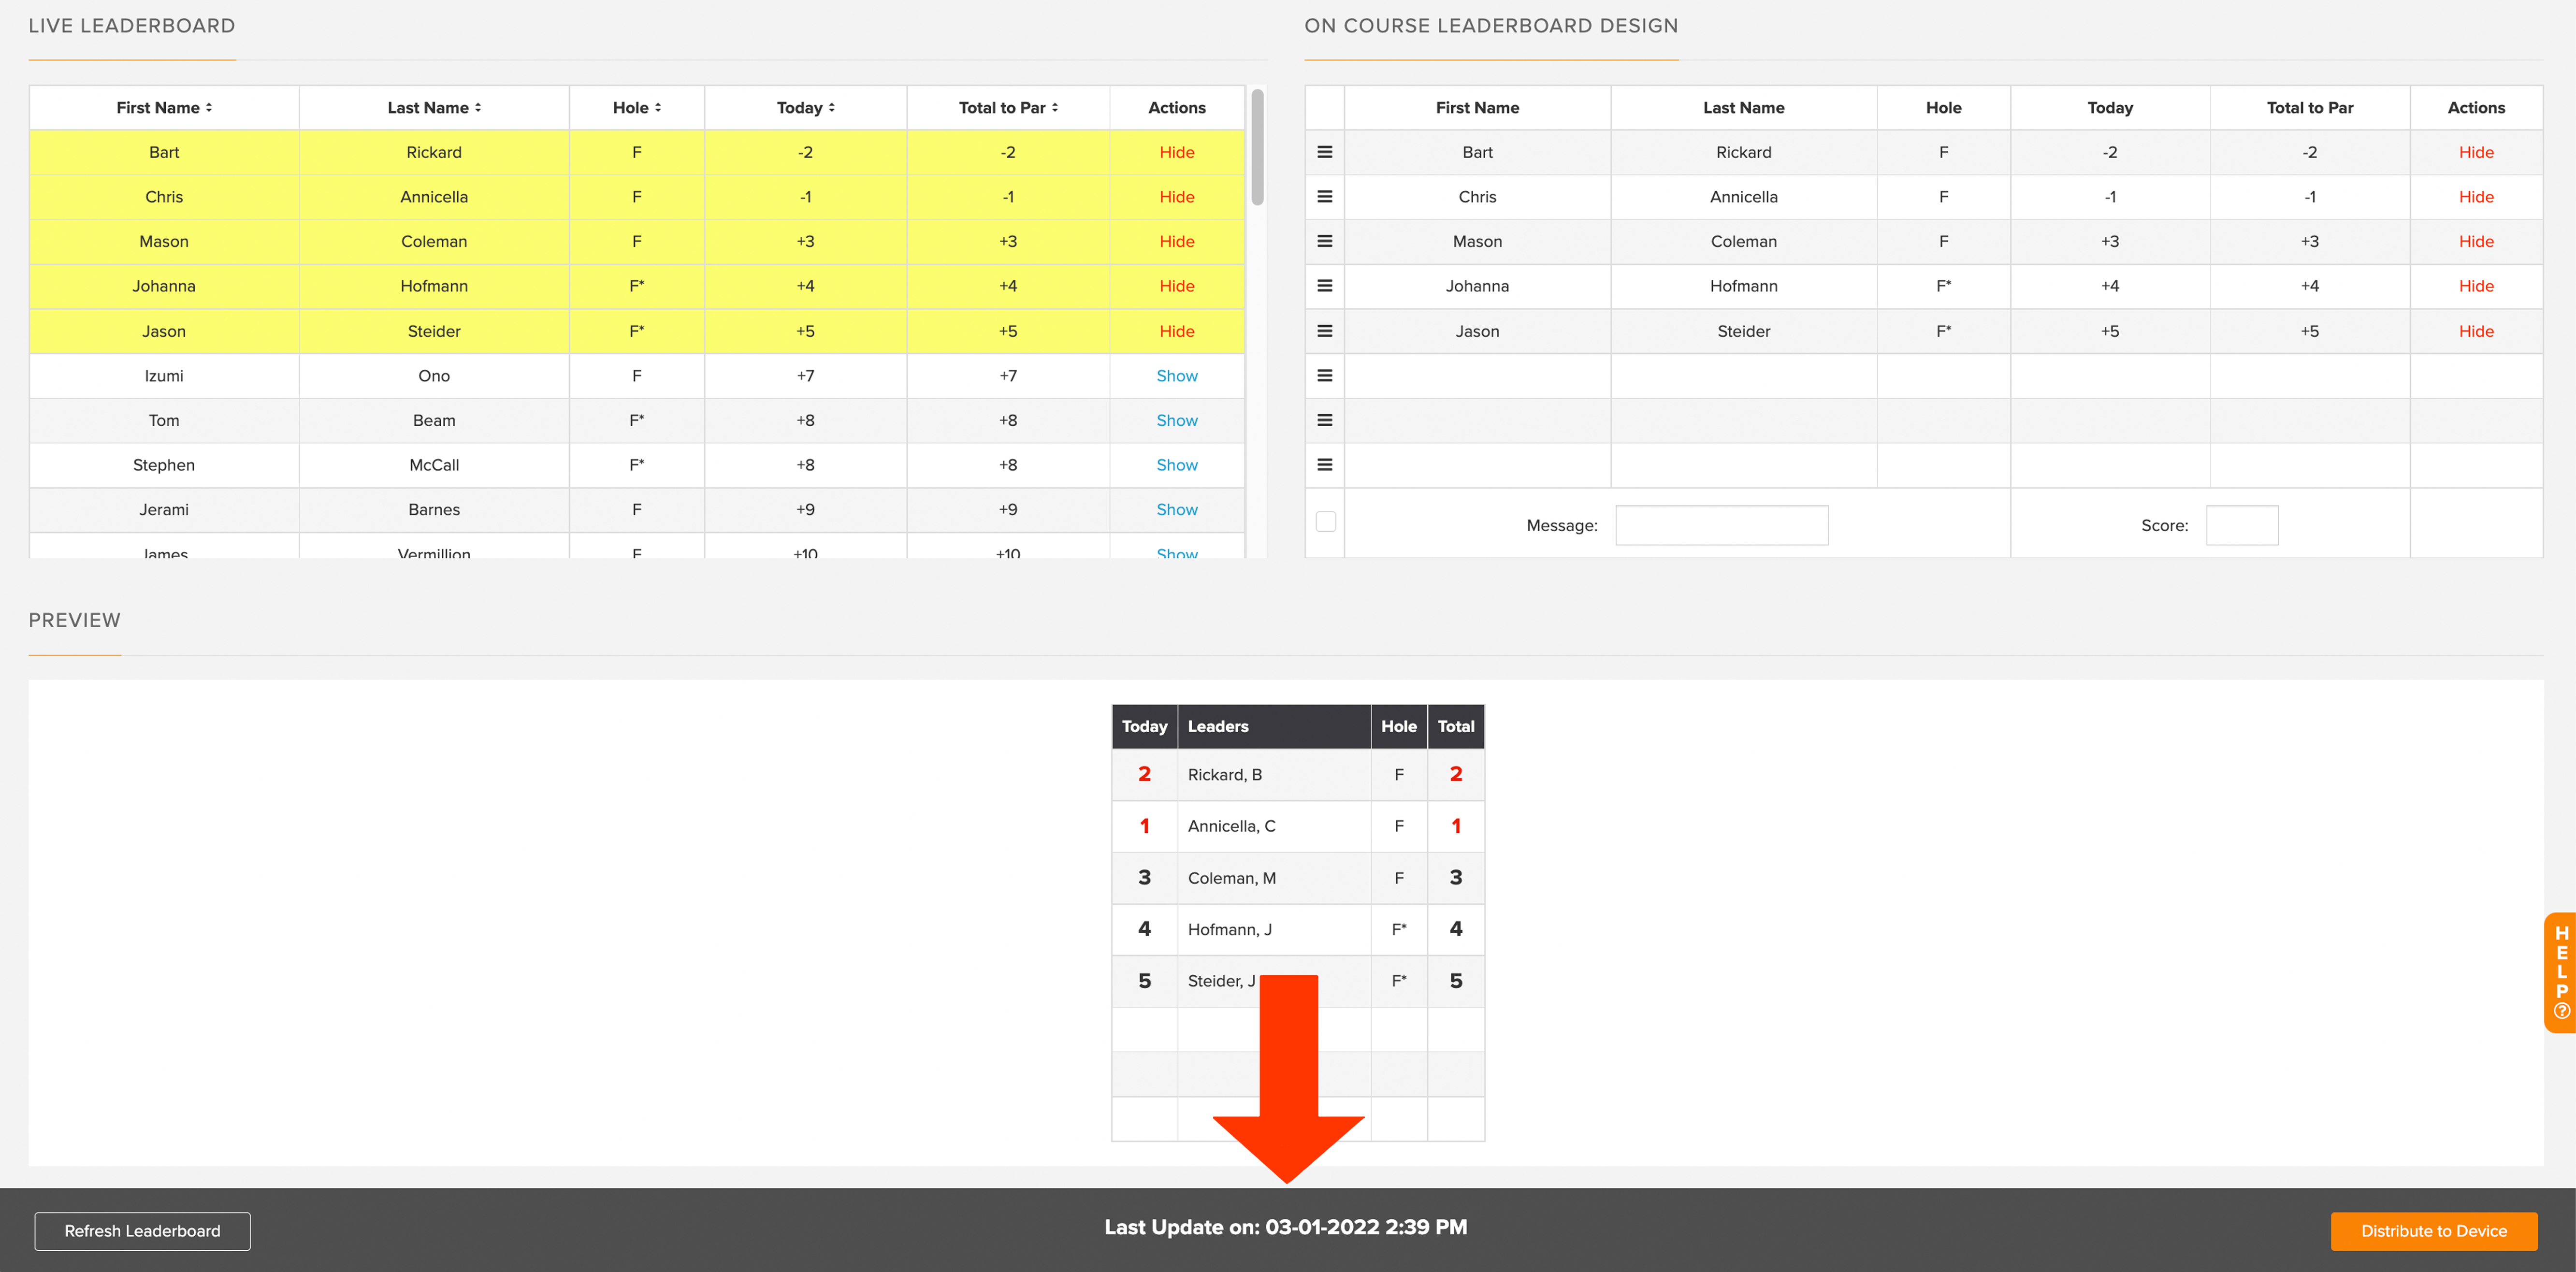This screenshot has height=1272, width=2576.
Task: Enable the Message row checkbox
Action: tap(1326, 522)
